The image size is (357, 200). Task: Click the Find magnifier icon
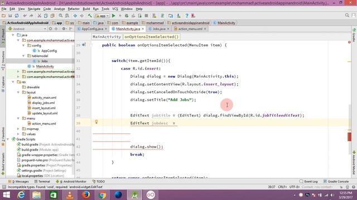pos(61,16)
